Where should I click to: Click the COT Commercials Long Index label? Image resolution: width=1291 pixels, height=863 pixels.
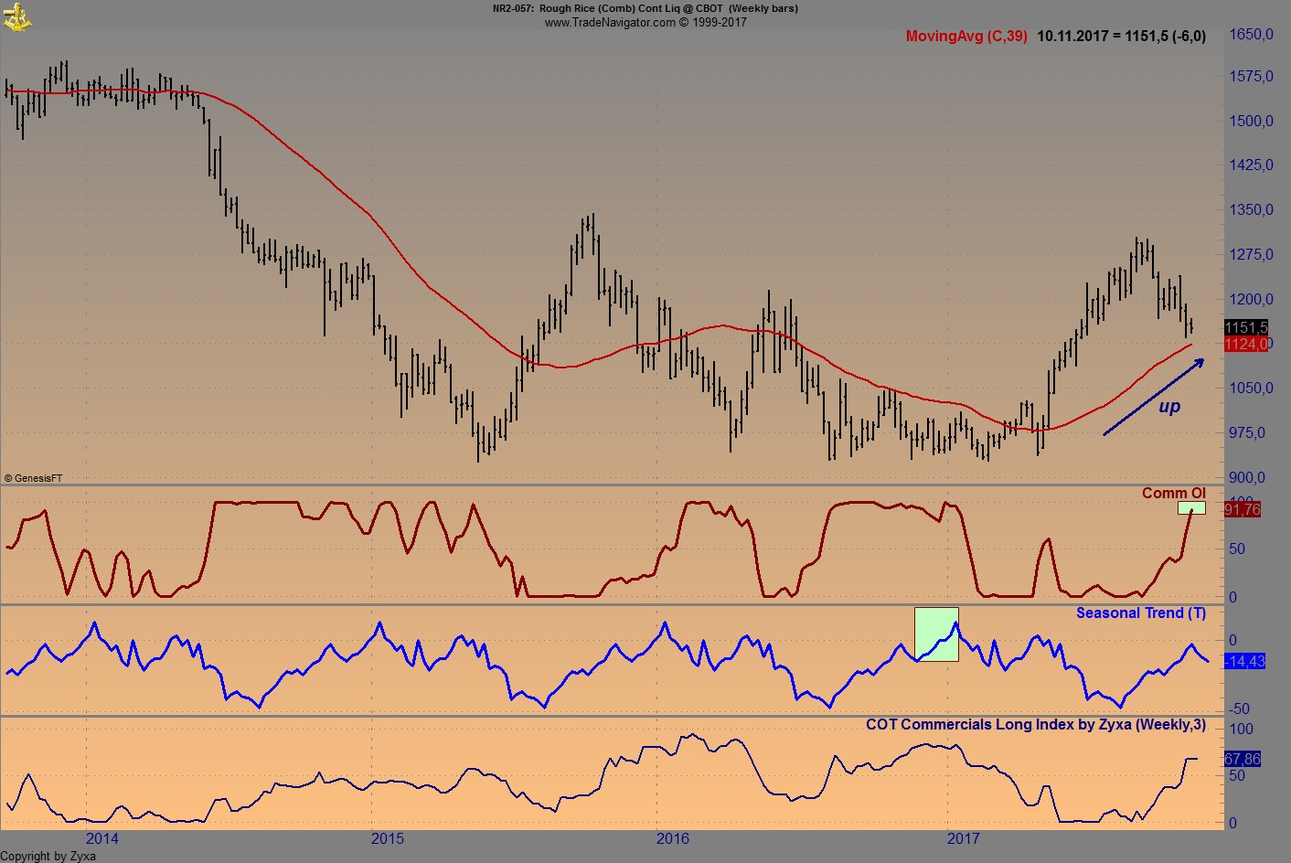[1036, 725]
